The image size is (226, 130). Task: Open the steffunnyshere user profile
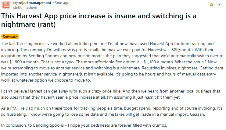(25, 8)
